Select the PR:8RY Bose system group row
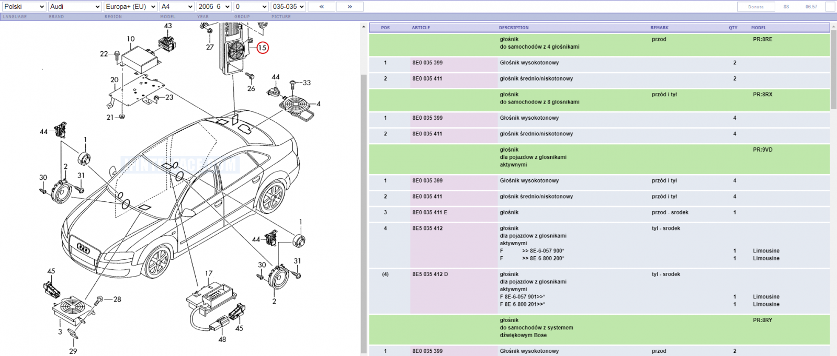The image size is (837, 356). tap(600, 329)
